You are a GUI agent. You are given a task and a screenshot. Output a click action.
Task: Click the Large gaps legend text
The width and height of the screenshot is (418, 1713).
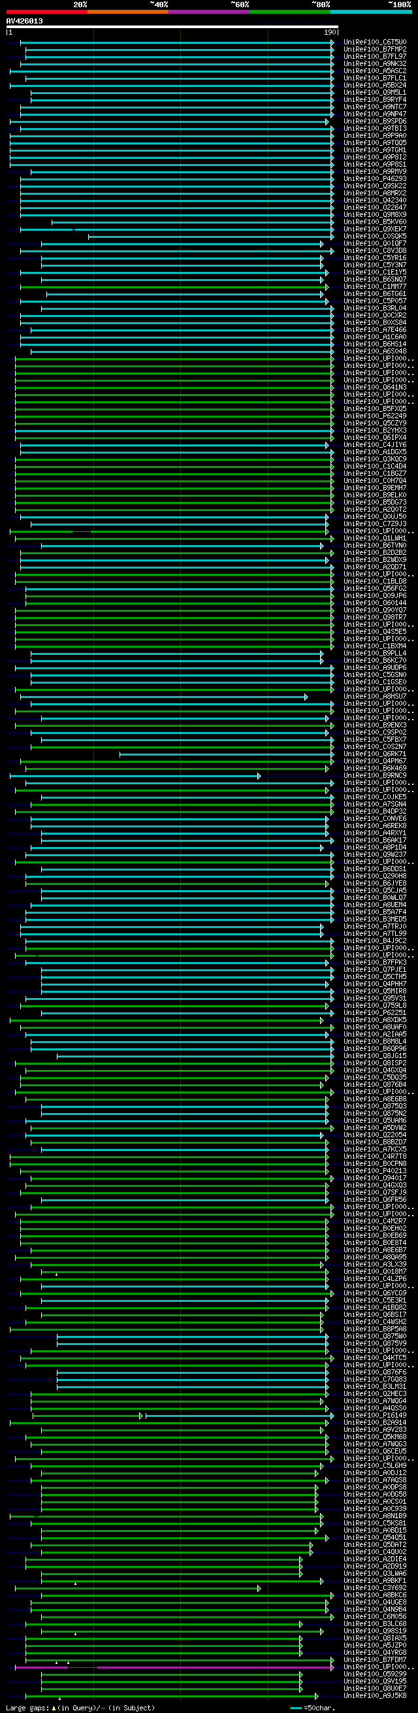click(x=28, y=1708)
